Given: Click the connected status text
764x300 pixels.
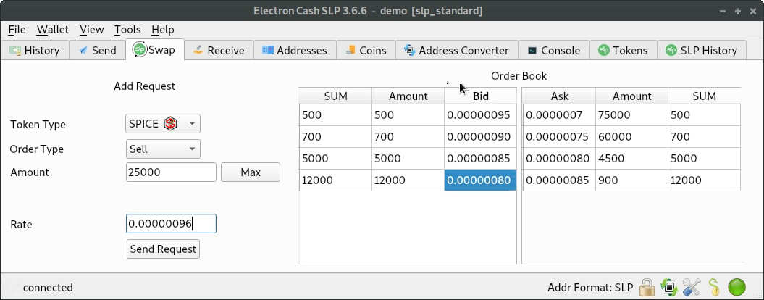Looking at the screenshot, I should [48, 287].
